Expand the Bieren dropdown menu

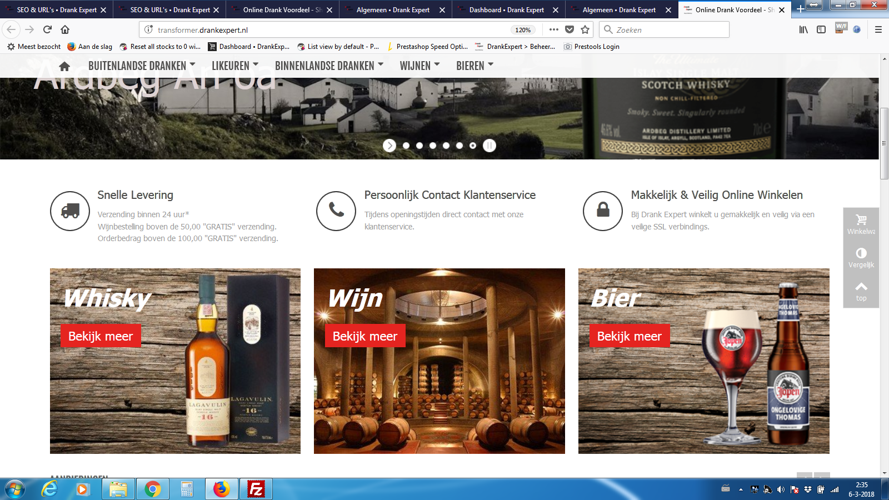(475, 66)
